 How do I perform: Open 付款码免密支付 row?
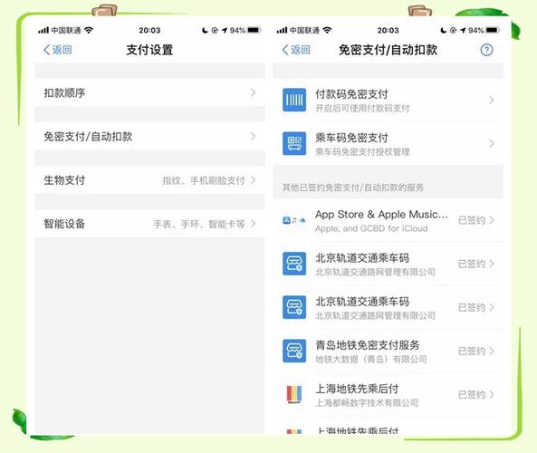388,100
